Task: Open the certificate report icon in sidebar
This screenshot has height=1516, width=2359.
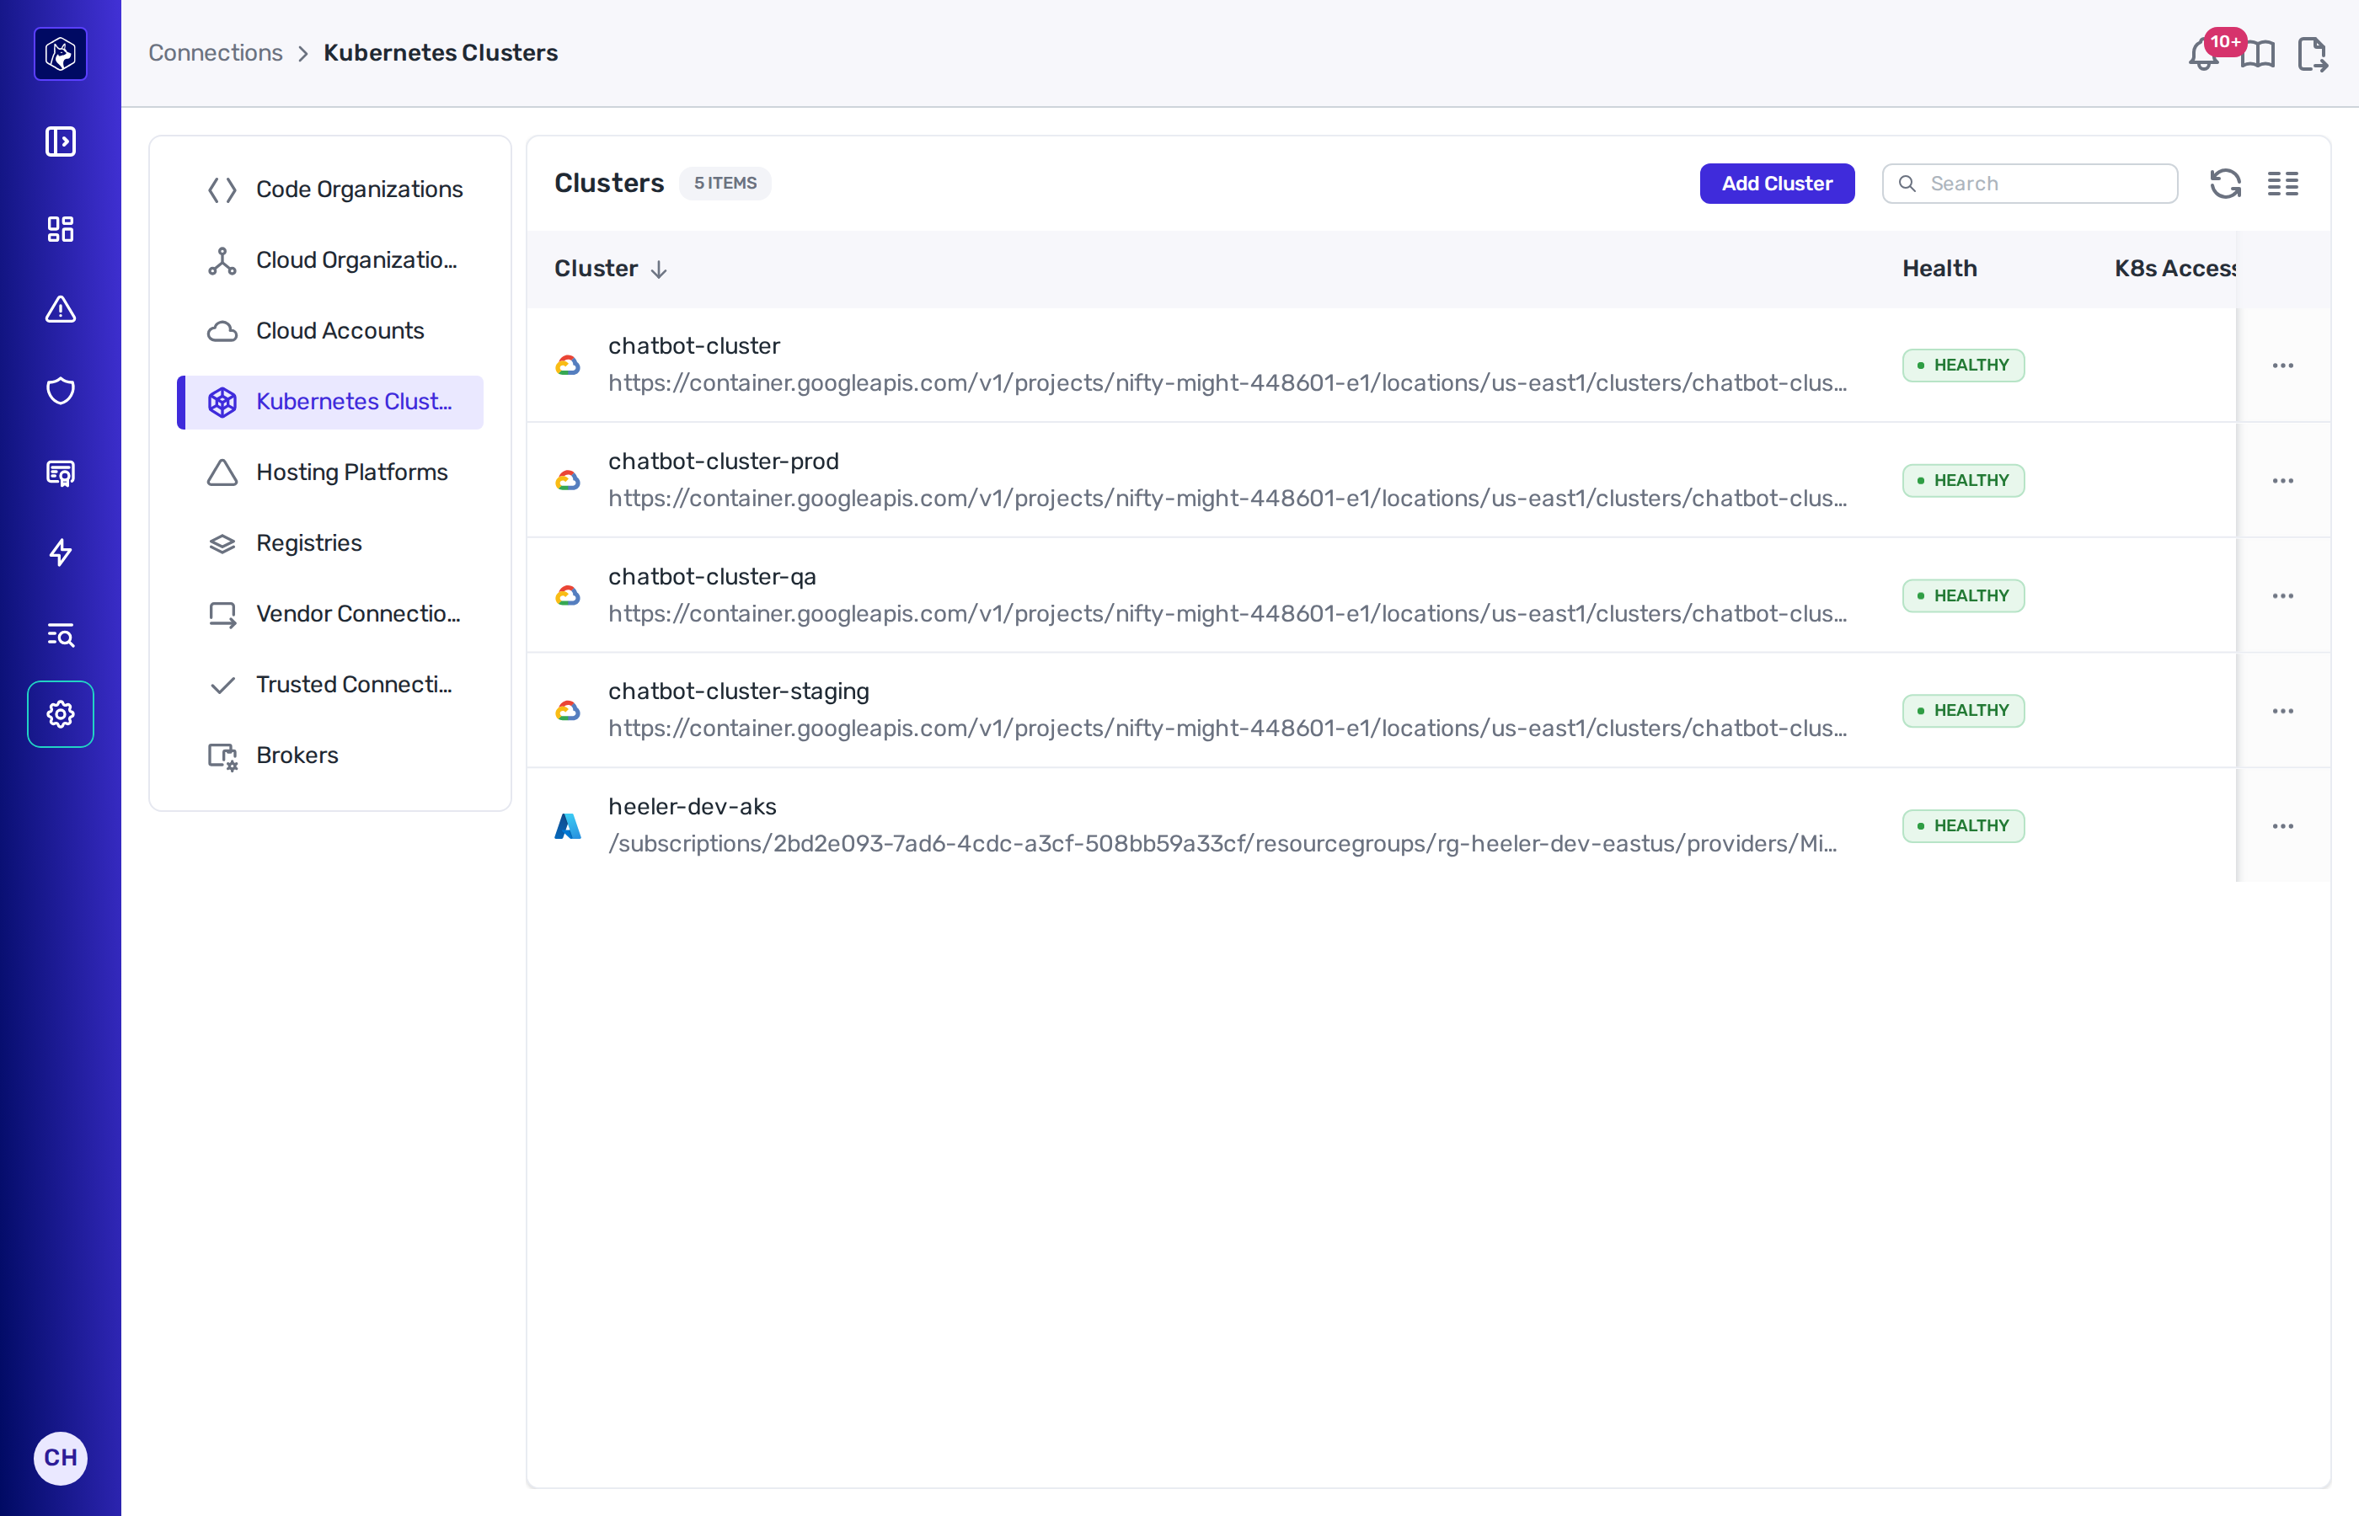Action: pos(60,473)
